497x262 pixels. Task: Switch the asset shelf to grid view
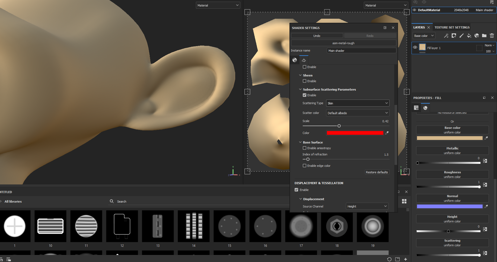[404, 201]
